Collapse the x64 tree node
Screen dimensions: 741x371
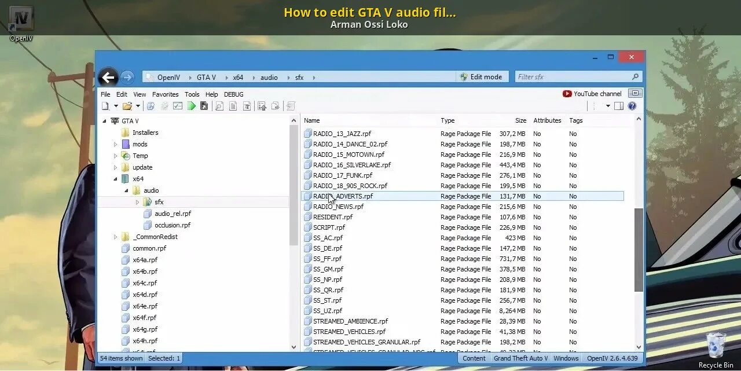115,179
